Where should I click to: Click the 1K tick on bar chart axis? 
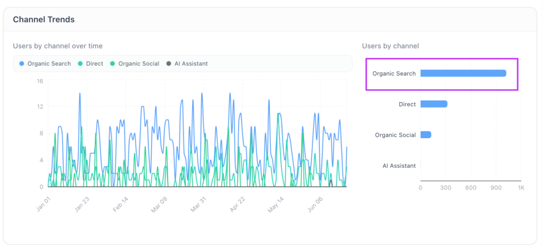pos(521,187)
